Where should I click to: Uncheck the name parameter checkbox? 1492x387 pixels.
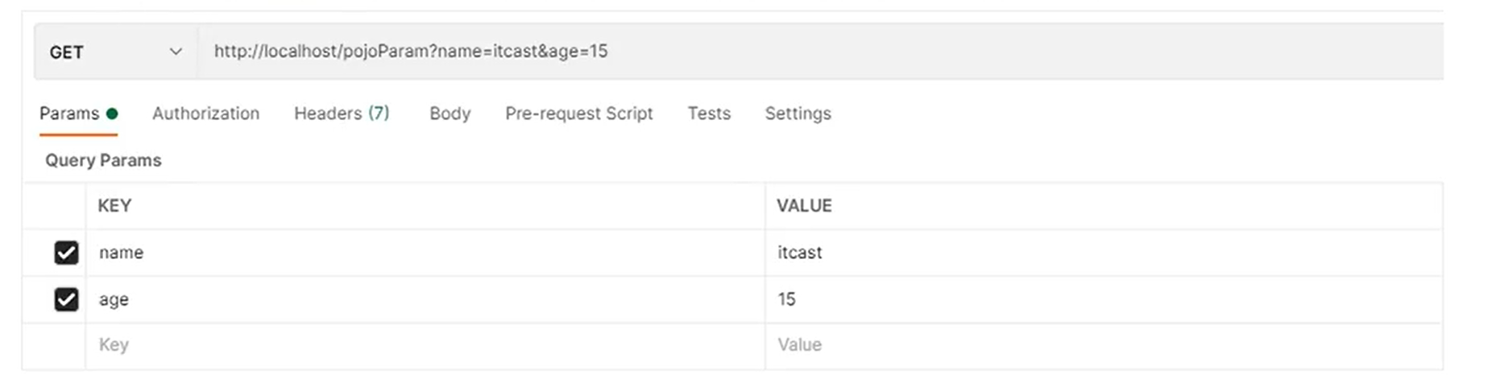pos(66,253)
